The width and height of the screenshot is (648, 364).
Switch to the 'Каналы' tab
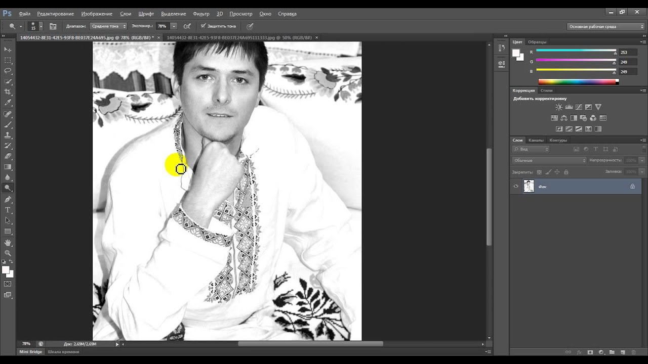tap(536, 140)
